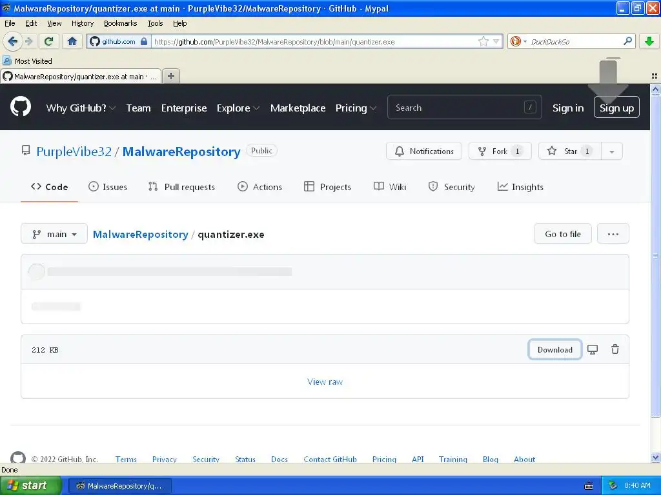Open the downloads green arrow button
This screenshot has height=495, width=661.
[649, 41]
